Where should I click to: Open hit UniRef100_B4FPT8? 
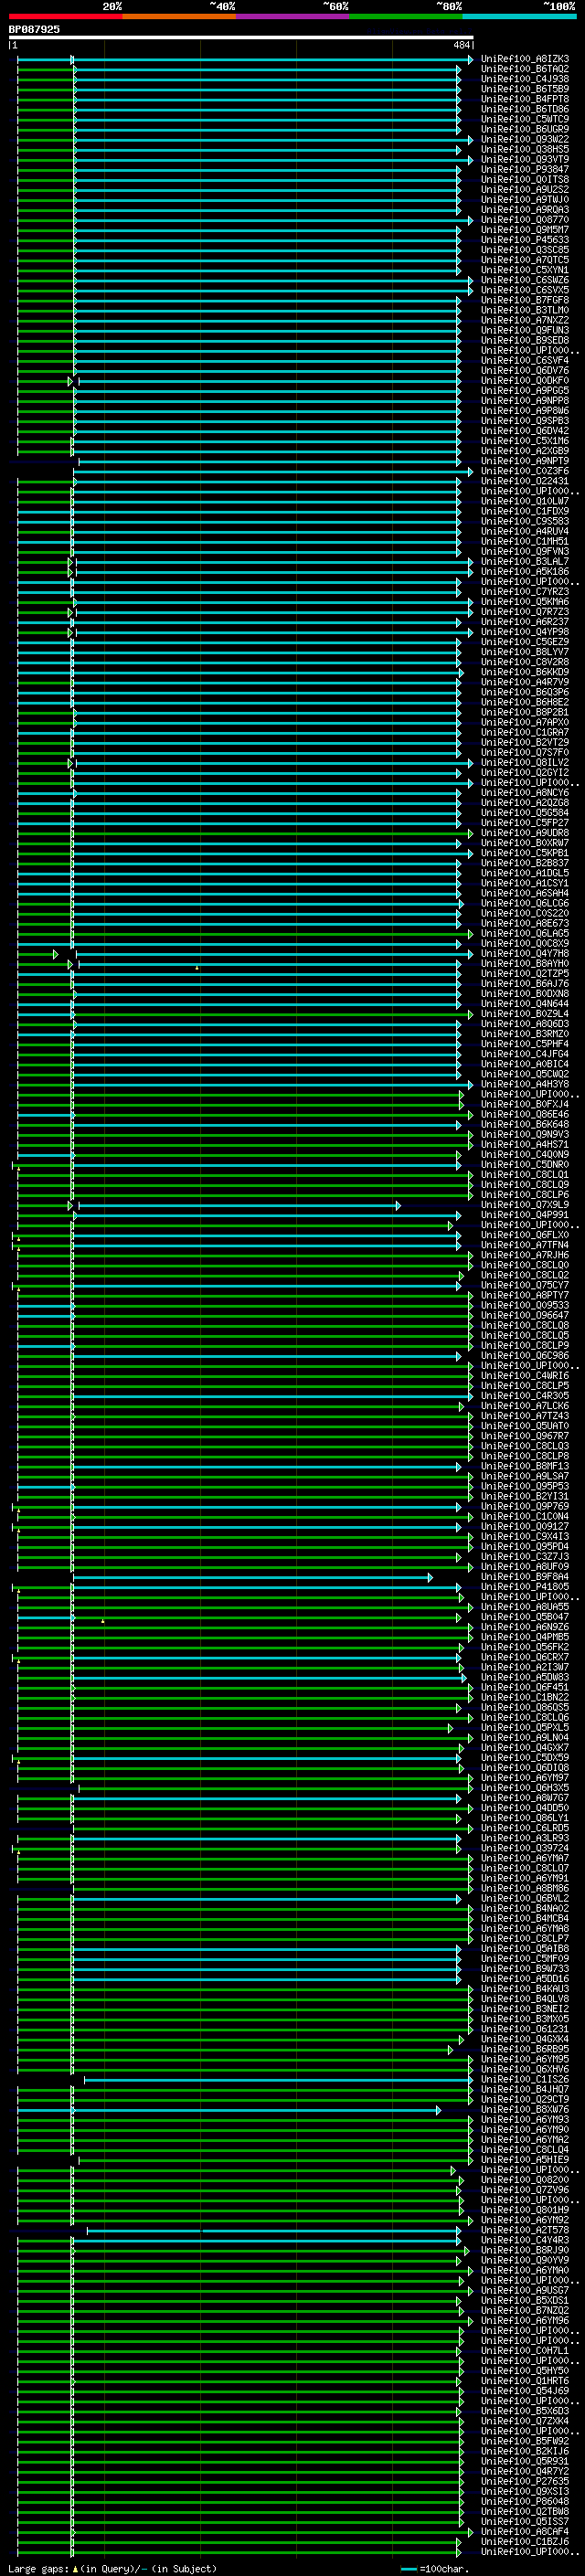tap(525, 99)
